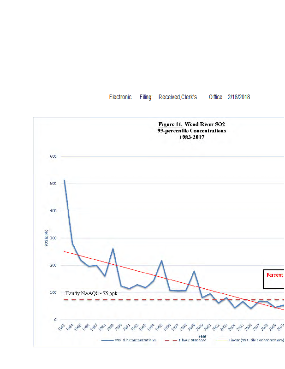
Task: Click the 1989 peak on the blue line
Action: click(x=113, y=249)
